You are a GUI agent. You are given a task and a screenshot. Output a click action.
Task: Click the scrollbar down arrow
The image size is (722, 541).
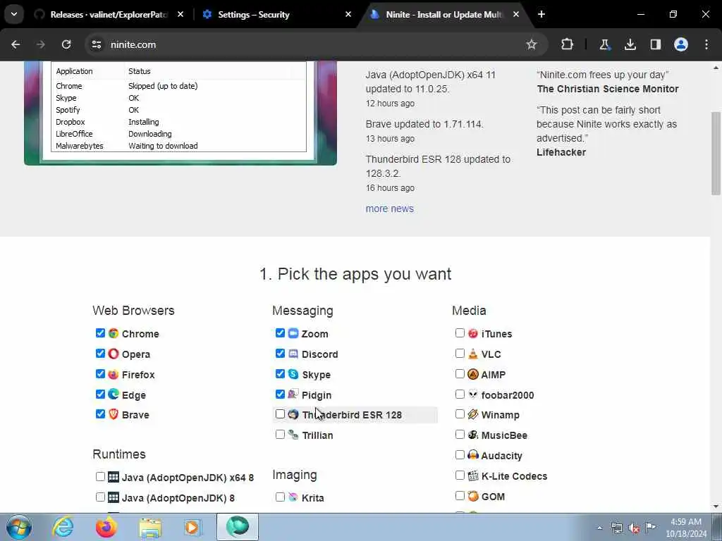pos(716,506)
